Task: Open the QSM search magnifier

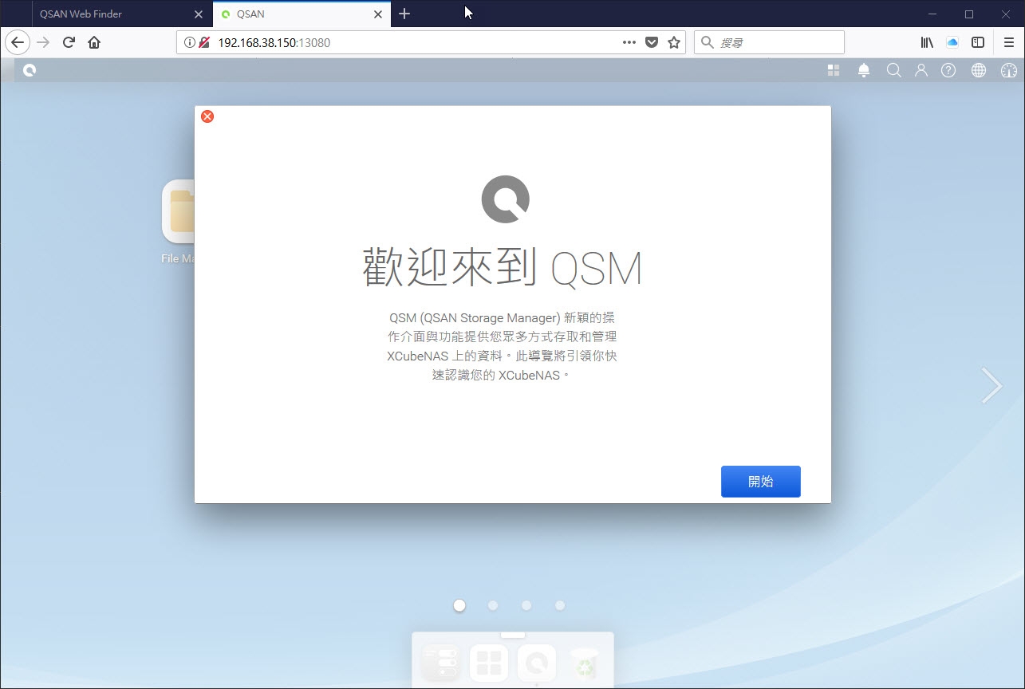Action: click(893, 70)
